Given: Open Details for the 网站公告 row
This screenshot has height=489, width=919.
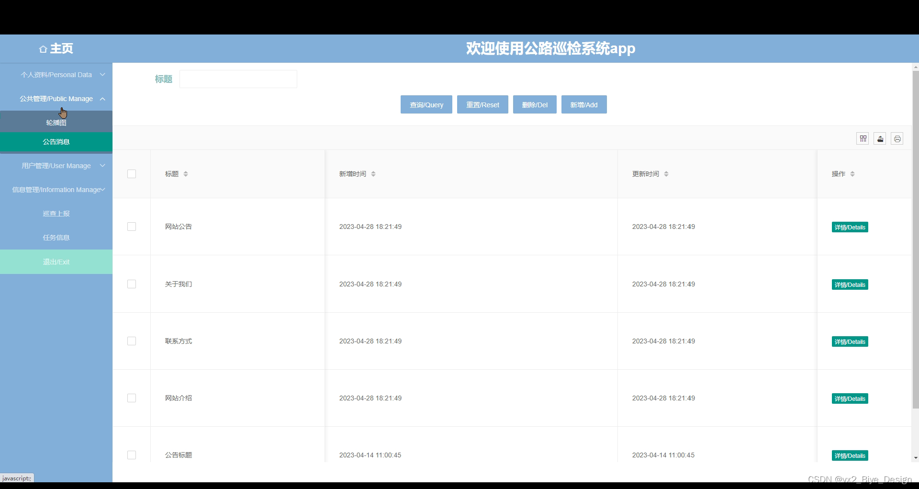Looking at the screenshot, I should click(850, 227).
